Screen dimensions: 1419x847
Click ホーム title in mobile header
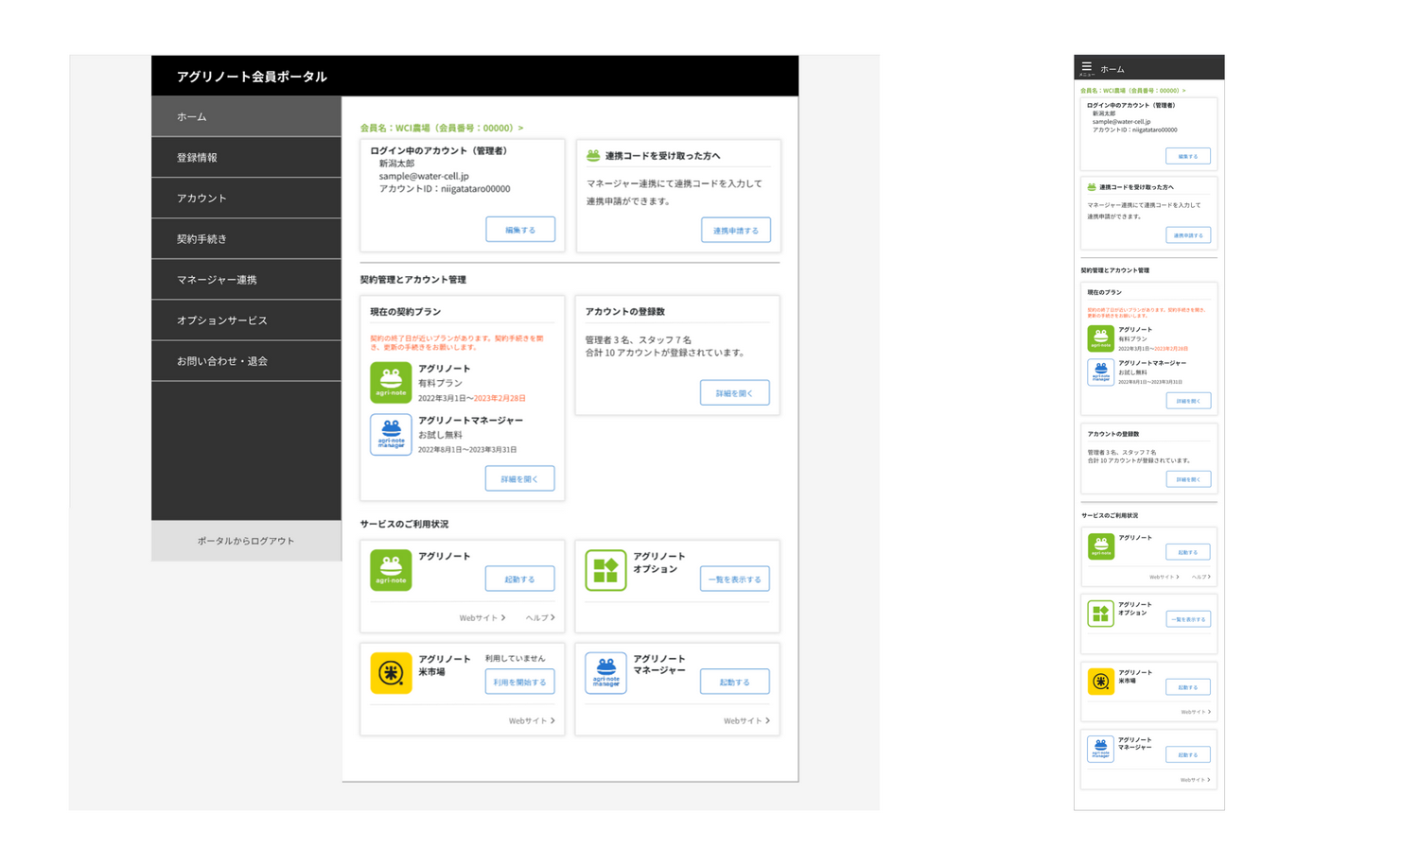pyautogui.click(x=1112, y=69)
